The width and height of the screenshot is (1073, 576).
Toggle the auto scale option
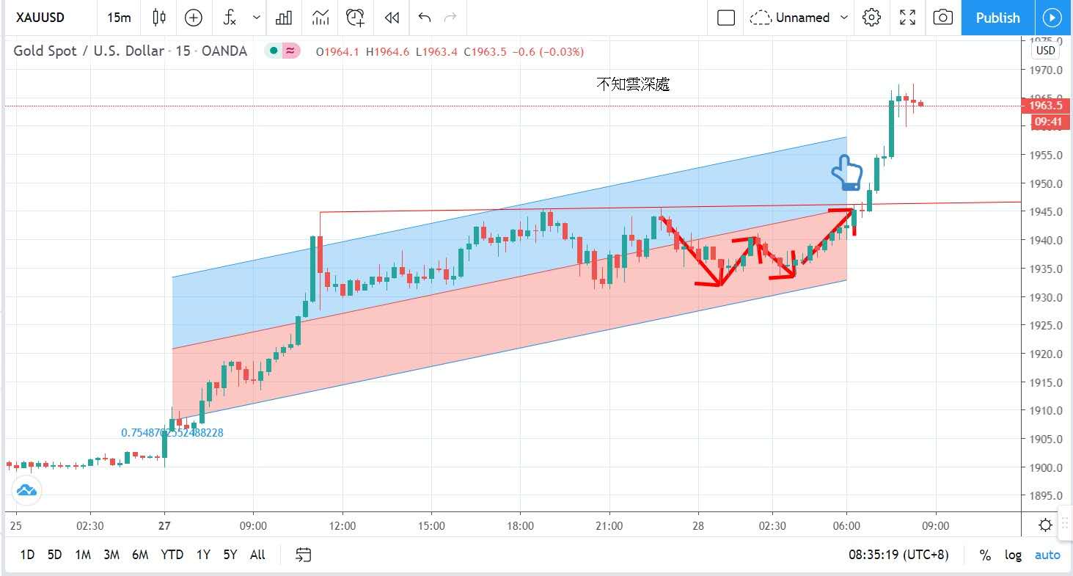(x=1047, y=555)
